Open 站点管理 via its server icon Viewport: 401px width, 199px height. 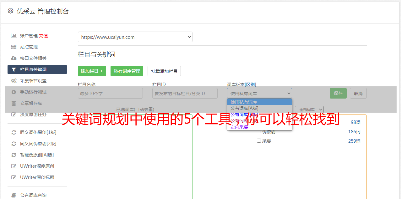point(14,47)
